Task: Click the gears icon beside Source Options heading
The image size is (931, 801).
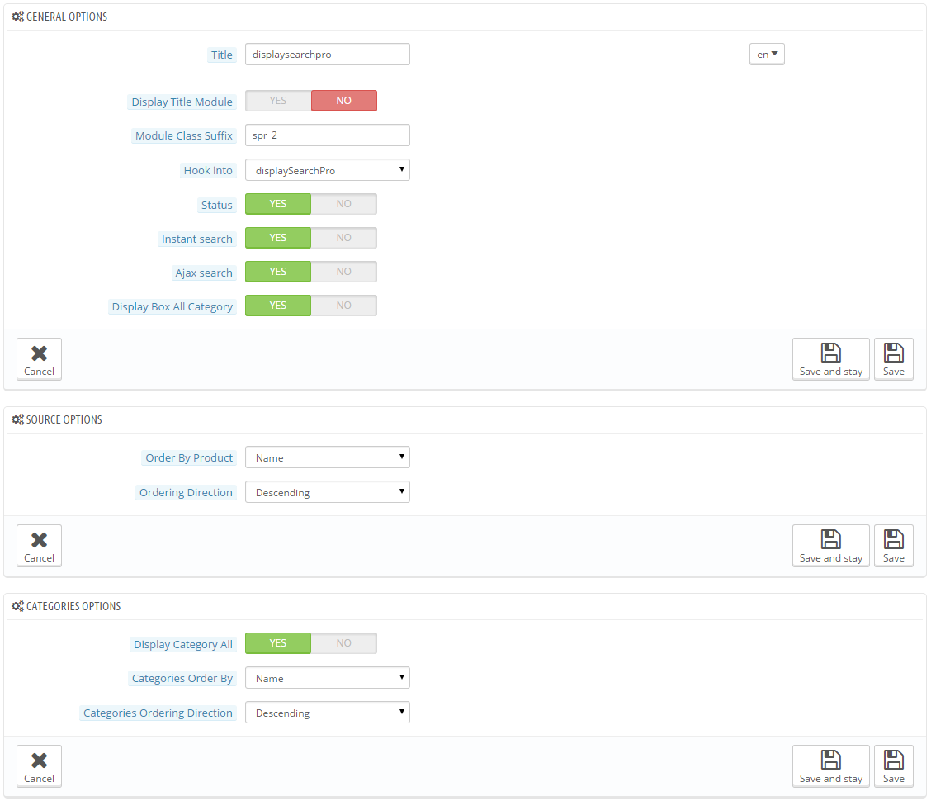Action: click(18, 419)
